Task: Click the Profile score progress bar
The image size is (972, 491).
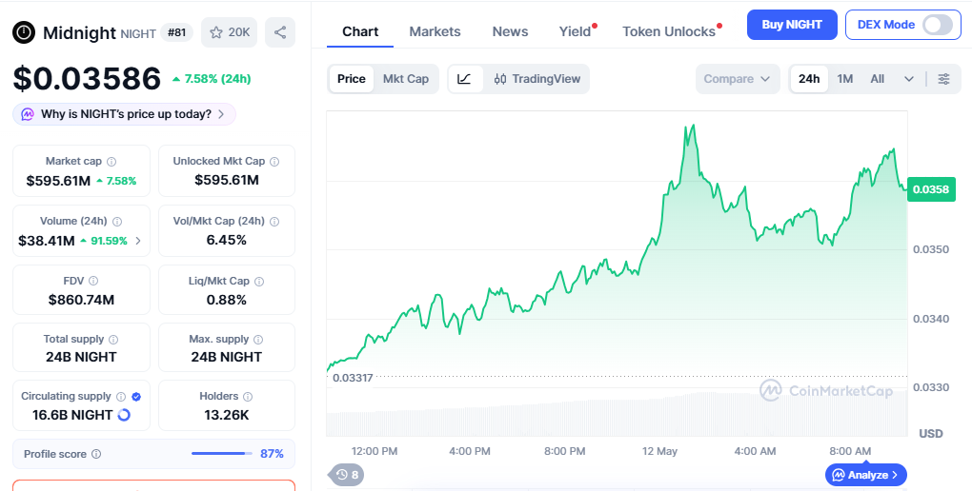Action: pos(222,454)
